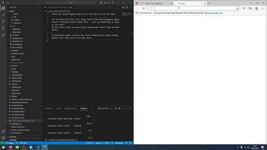The height and width of the screenshot is (150, 267).
Task: Open Run and Debug view in VS Code
Action: click(x=3, y=28)
